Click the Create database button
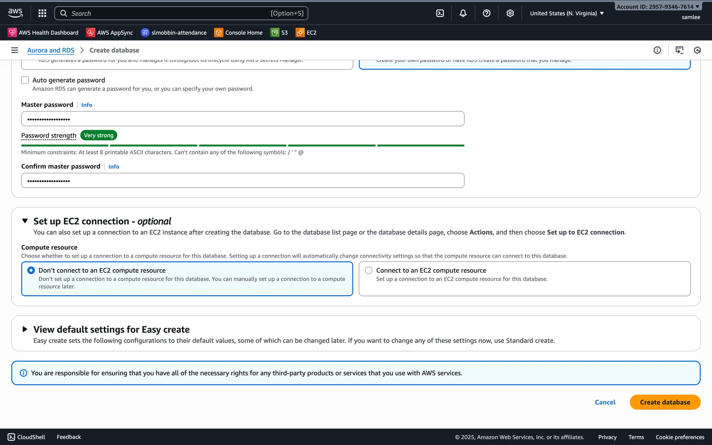Viewport: 712px width, 445px height. pyautogui.click(x=665, y=402)
